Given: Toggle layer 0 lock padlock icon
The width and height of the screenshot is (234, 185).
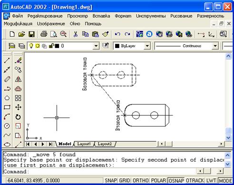Looking at the screenshot, I should 51,46.
